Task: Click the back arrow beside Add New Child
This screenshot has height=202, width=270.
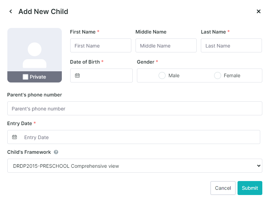Action: point(11,12)
